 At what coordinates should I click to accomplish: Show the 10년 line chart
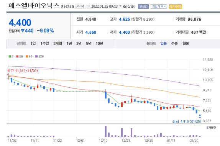(100, 43)
